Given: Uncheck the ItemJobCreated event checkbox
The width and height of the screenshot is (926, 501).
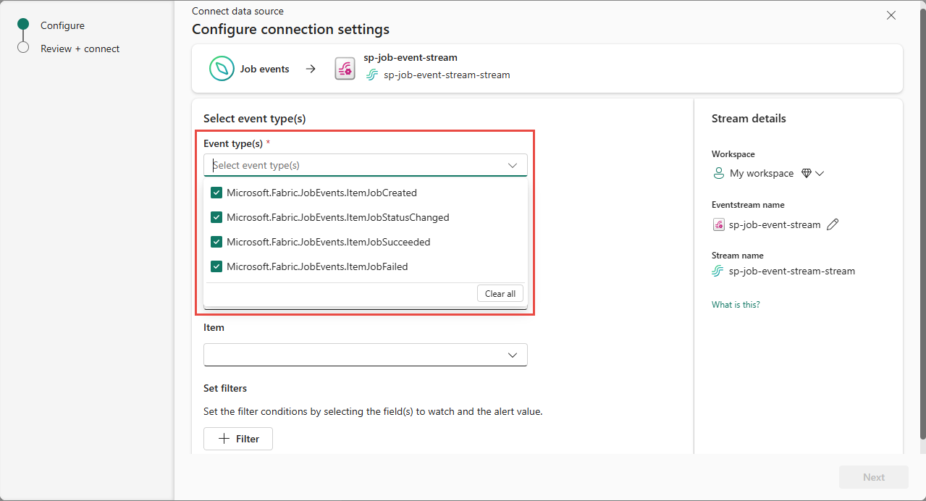Looking at the screenshot, I should click(216, 193).
